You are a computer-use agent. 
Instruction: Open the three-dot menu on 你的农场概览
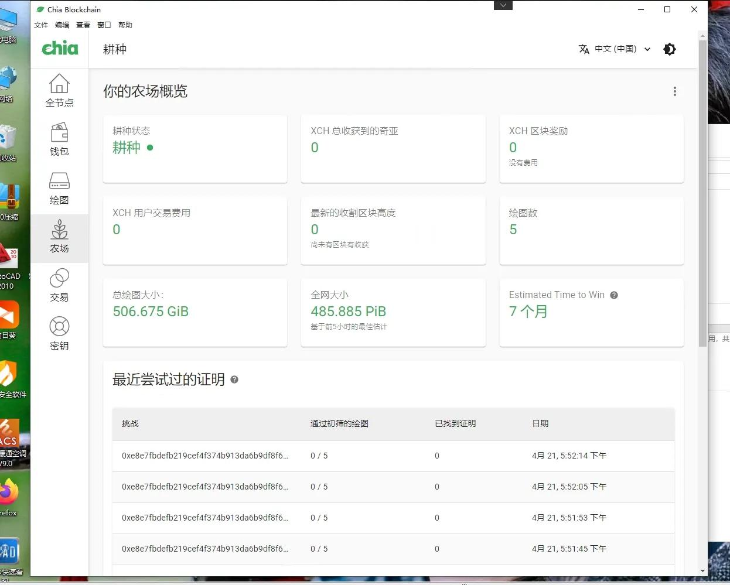tap(675, 91)
